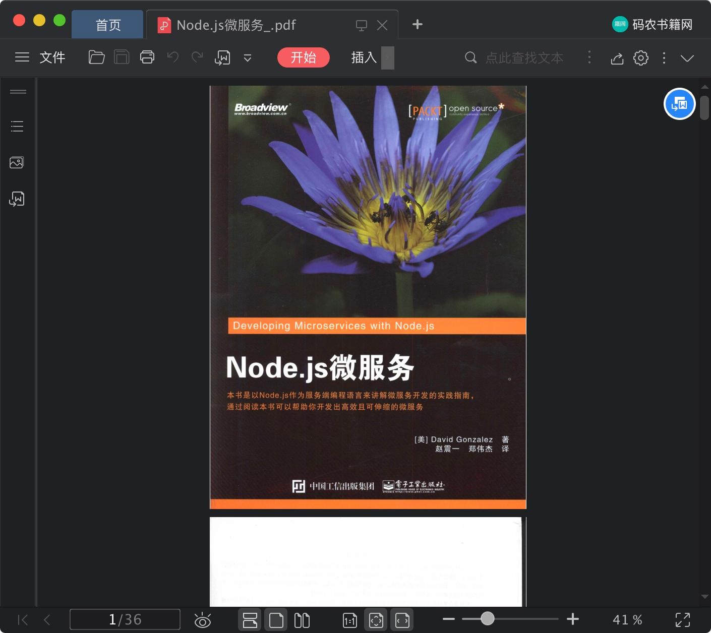Switch to single page view

coord(276,620)
